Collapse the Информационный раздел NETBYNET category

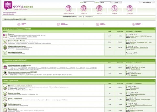tap(154, 29)
